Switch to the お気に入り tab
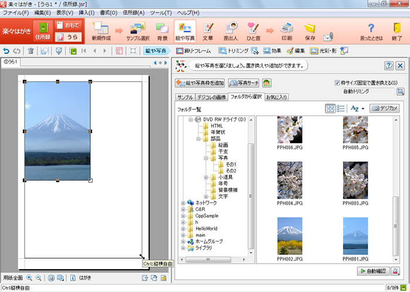Image resolution: width=410 pixels, height=292 pixels. coord(276,97)
